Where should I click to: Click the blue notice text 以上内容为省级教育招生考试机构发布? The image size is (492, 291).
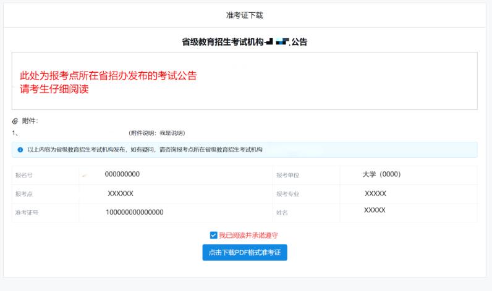[x=76, y=150]
